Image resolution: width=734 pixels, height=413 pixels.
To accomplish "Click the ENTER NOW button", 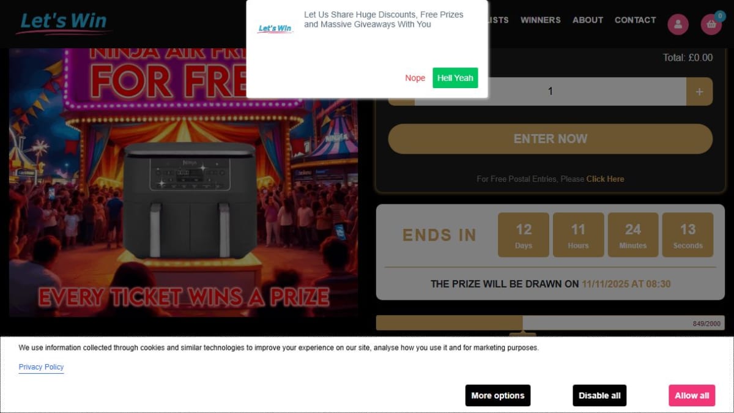I will (x=550, y=139).
